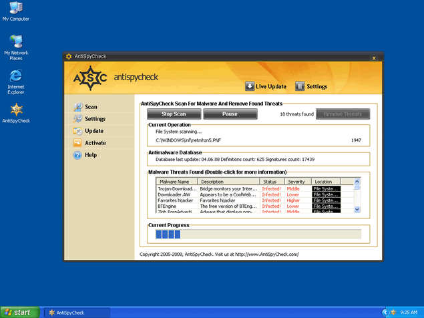Image resolution: width=424 pixels, height=318 pixels.
Task: Open Settings from the left sidebar
Action: pos(78,119)
